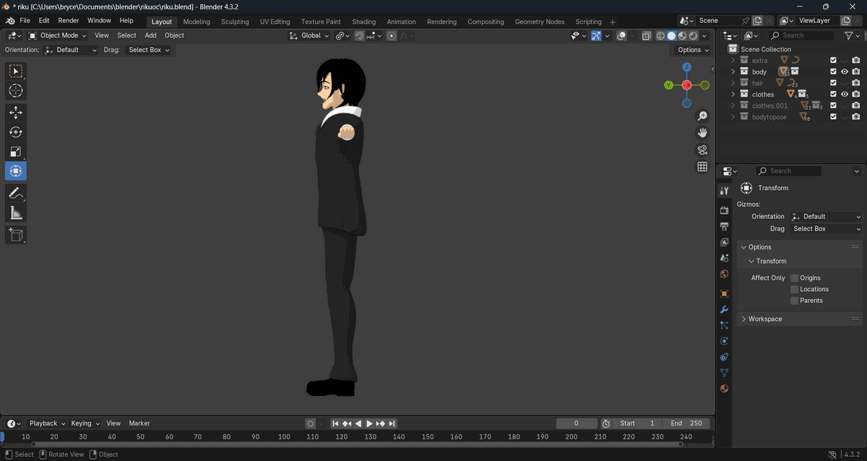Click the Zoom view magnifier icon
Image resolution: width=867 pixels, height=461 pixels.
click(x=702, y=116)
